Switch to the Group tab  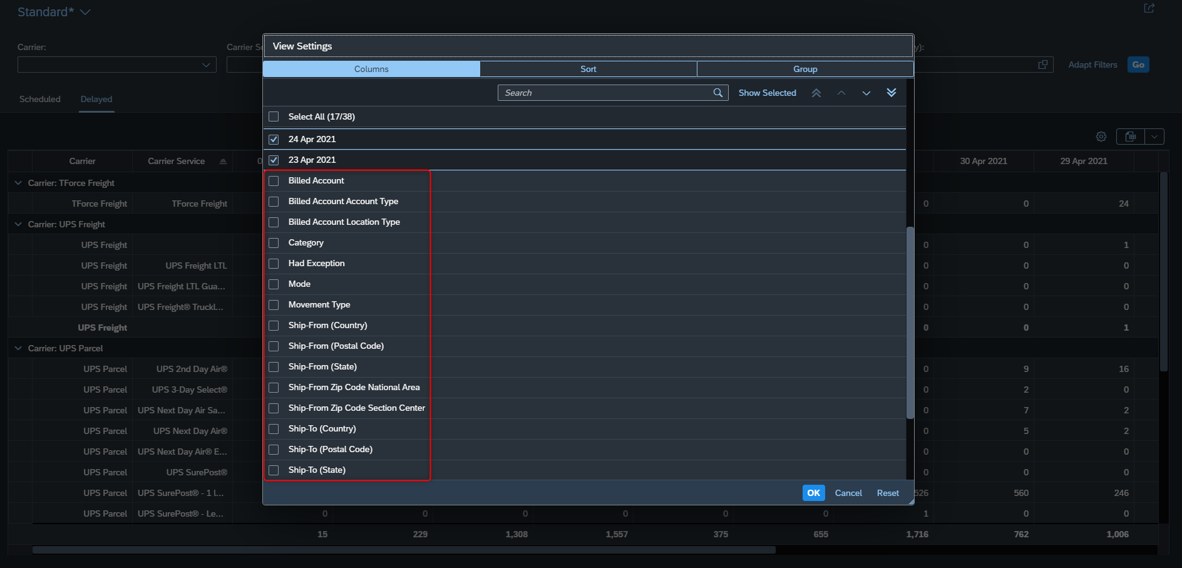[x=805, y=69]
